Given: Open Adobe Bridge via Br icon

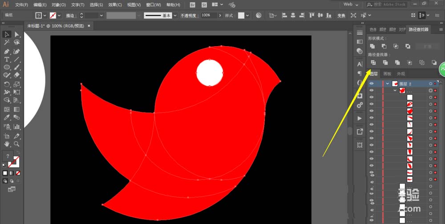Looking at the screenshot, I should 193,4.
